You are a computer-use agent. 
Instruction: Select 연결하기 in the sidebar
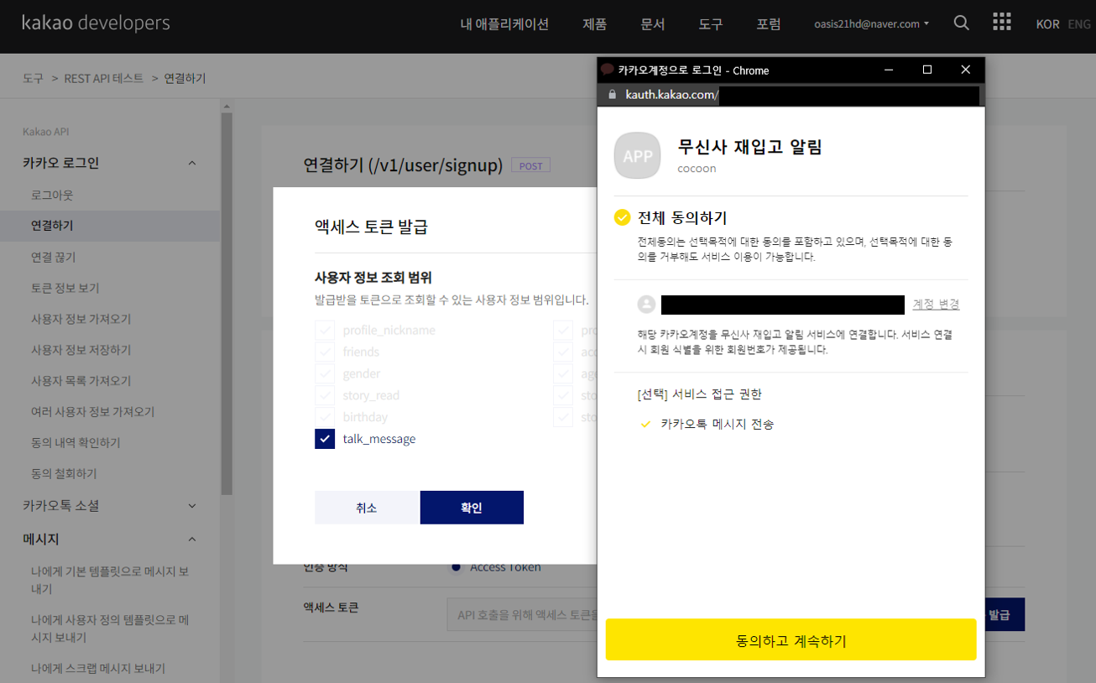pyautogui.click(x=52, y=226)
